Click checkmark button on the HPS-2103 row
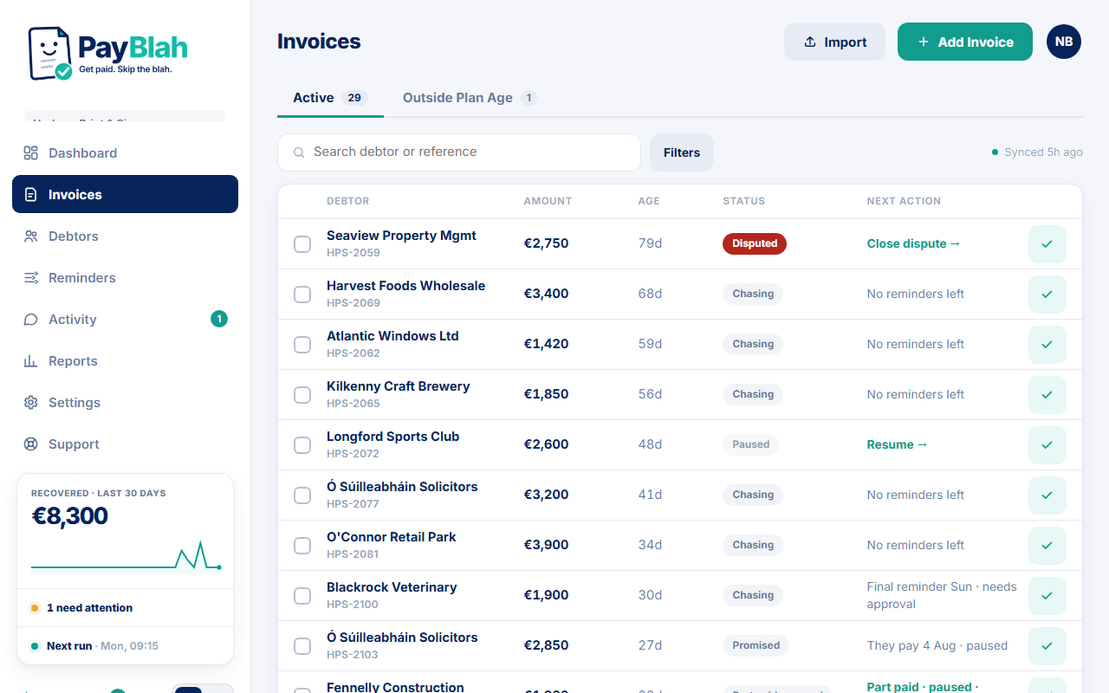This screenshot has height=693, width=1109. [x=1047, y=646]
